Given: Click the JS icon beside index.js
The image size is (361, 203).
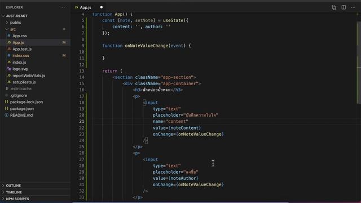Looking at the screenshot, I should (x=9, y=62).
